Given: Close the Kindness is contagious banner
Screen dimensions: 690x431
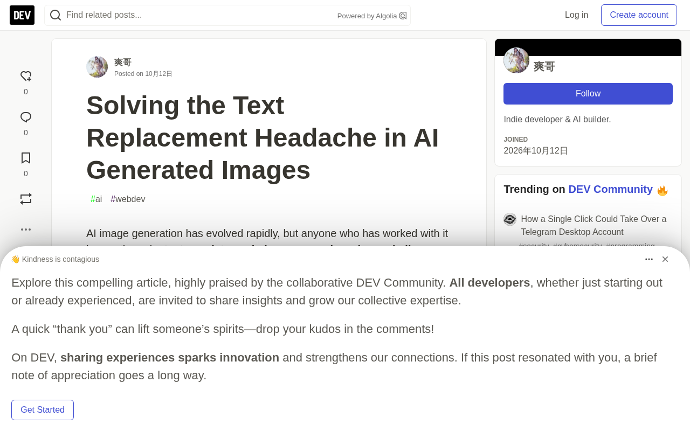Looking at the screenshot, I should click(x=665, y=259).
